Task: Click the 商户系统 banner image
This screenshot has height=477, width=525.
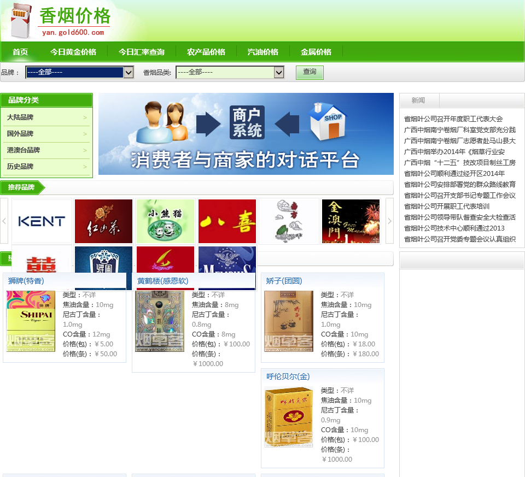Action: point(246,134)
